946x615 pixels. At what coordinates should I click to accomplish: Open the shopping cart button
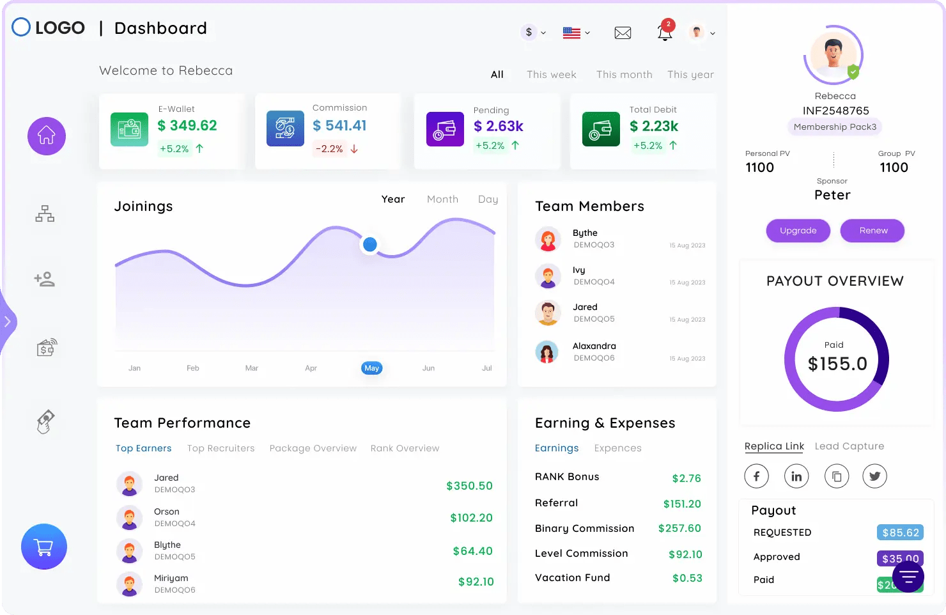coord(44,547)
